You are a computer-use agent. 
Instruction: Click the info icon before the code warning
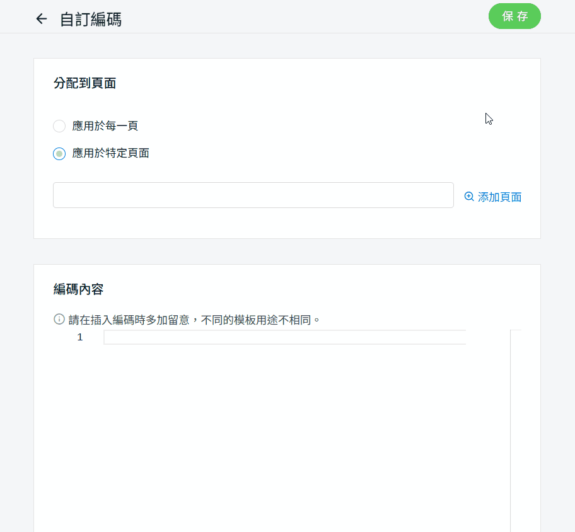(x=59, y=319)
